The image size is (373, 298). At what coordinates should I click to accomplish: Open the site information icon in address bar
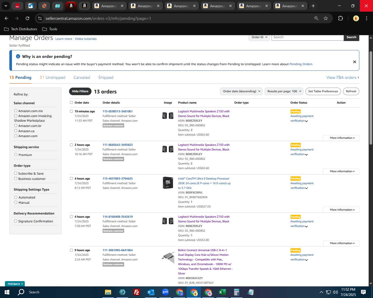click(x=40, y=18)
